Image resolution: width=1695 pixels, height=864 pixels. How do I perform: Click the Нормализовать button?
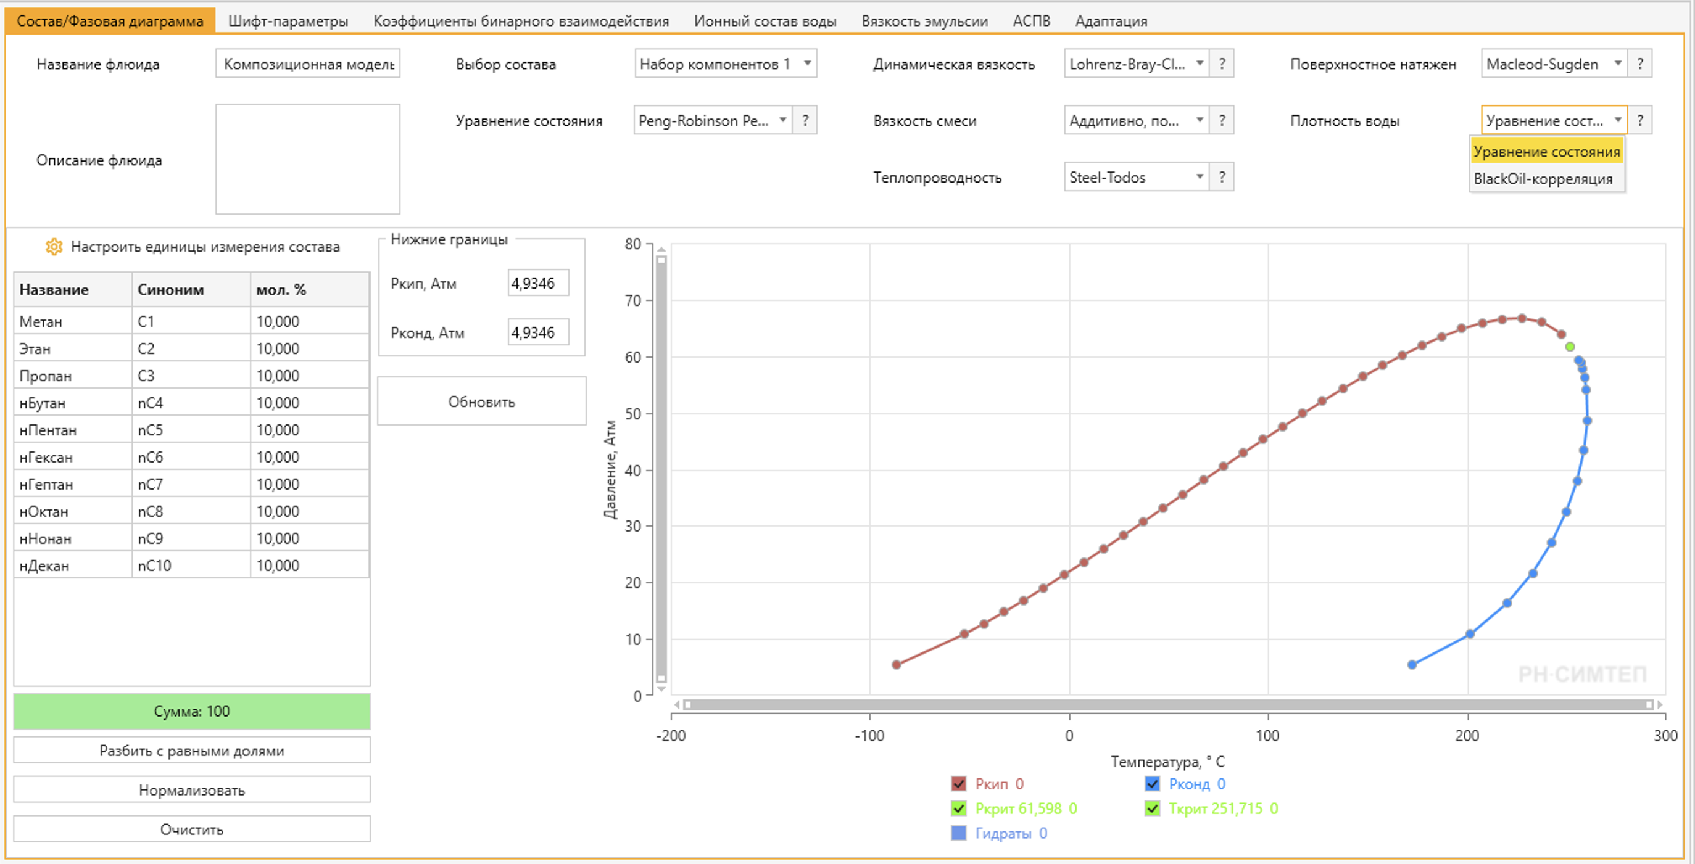coord(191,790)
